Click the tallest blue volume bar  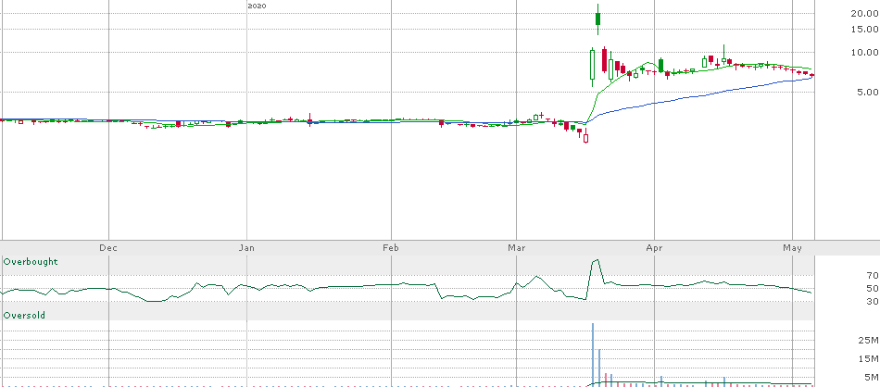pyautogui.click(x=592, y=355)
